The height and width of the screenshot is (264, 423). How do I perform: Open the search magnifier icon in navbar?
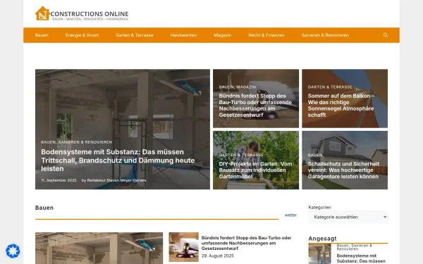point(385,35)
